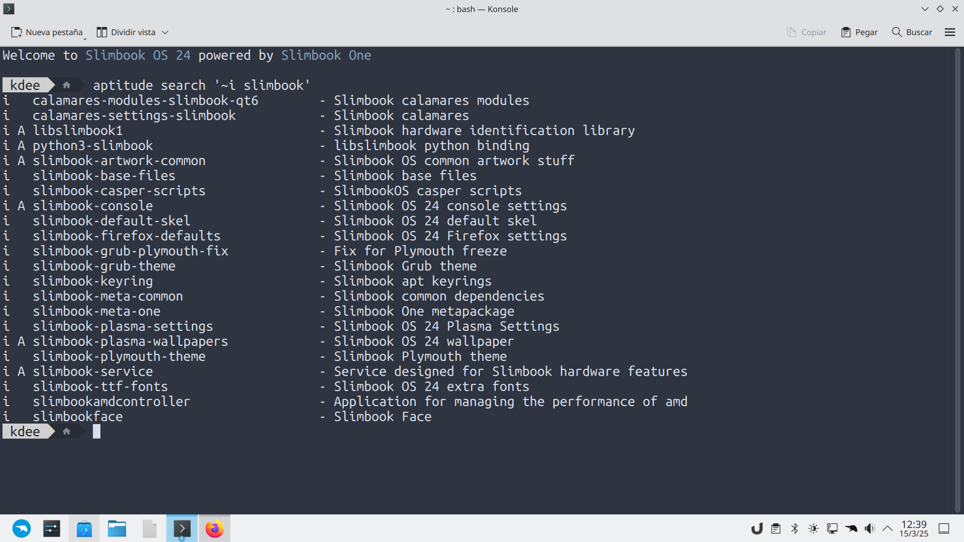Image resolution: width=964 pixels, height=542 pixels.
Task: Click 'Welcome to Slimbook OS 24' banner text
Action: (96, 55)
